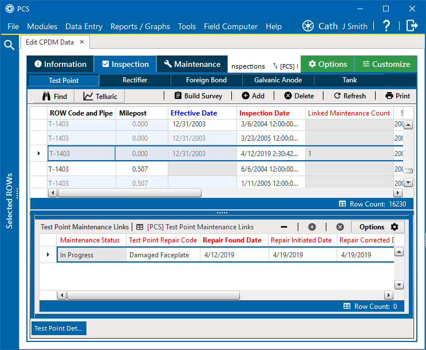Viewport: 426px width, 350px height.
Task: Open the green Options menu
Action: tap(328, 64)
